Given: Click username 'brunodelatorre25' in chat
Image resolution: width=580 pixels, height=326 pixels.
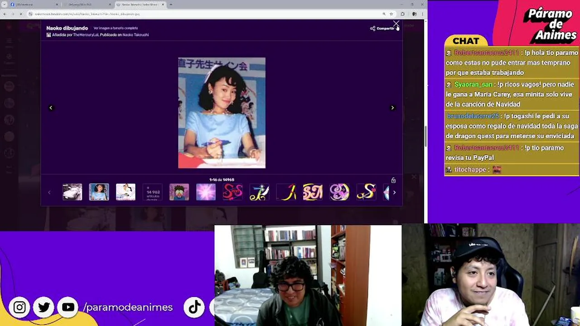Looking at the screenshot, I should pyautogui.click(x=473, y=116).
